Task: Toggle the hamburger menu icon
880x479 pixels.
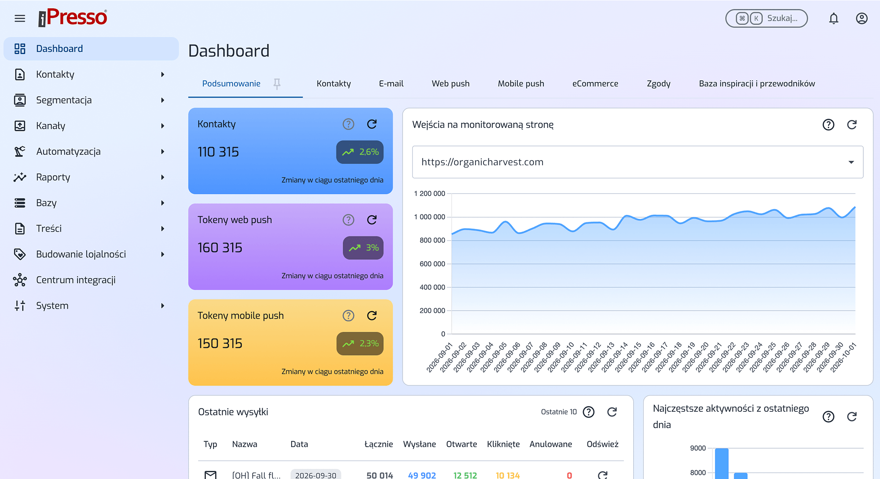Action: [20, 18]
